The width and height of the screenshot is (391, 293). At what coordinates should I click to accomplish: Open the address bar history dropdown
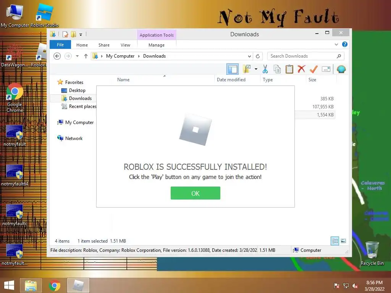[249, 56]
